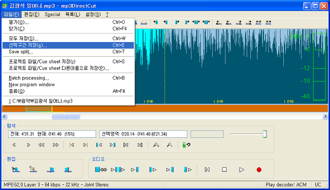Jump to end of file icon
This screenshot has width=330, height=190.
click(x=140, y=145)
